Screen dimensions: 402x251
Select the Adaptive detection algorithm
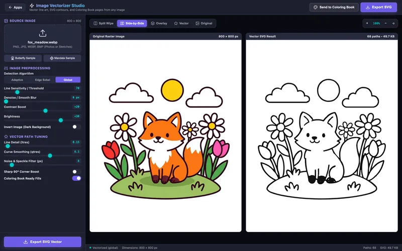17,80
